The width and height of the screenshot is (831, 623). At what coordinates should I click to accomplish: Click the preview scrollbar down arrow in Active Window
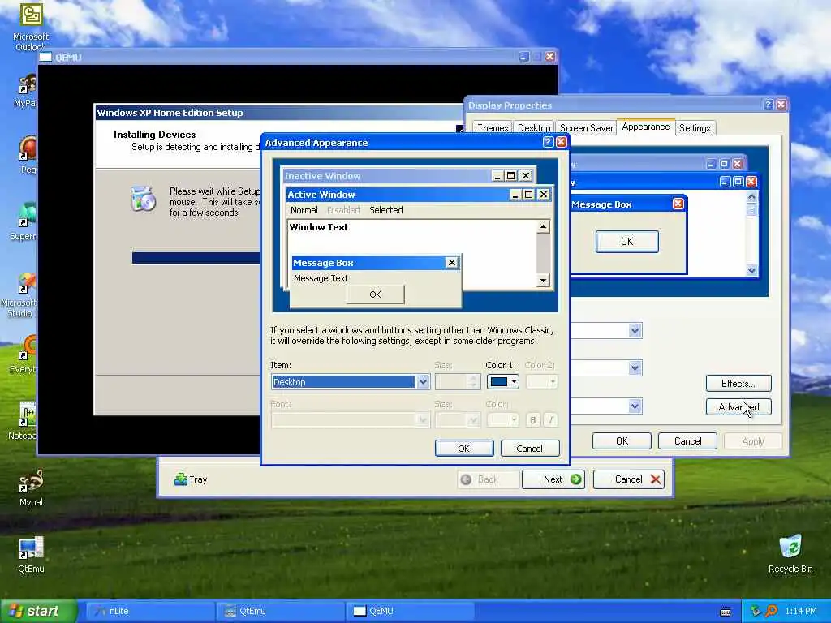coord(543,280)
